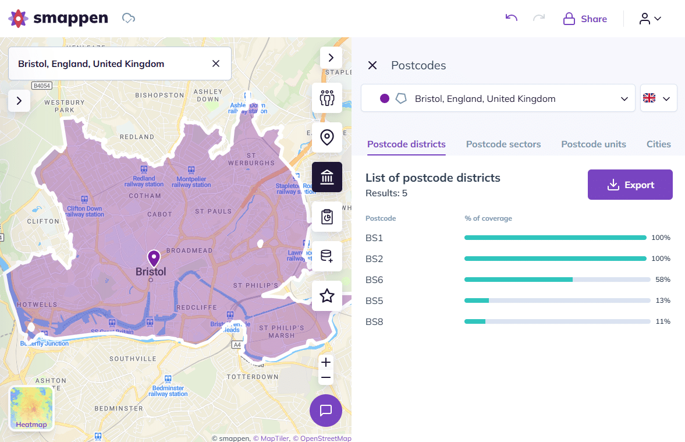Click the add data source icon

(x=327, y=256)
